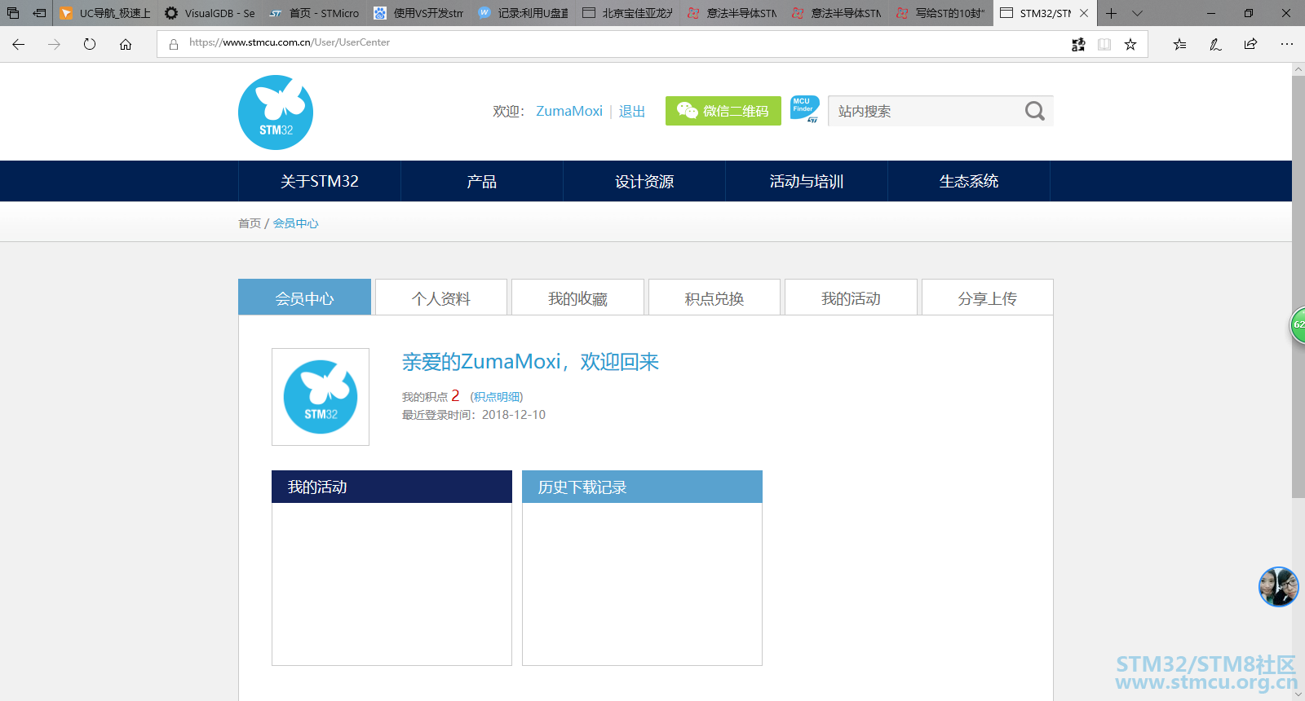
Task: Open the 生态系统 navigation menu
Action: [969, 181]
